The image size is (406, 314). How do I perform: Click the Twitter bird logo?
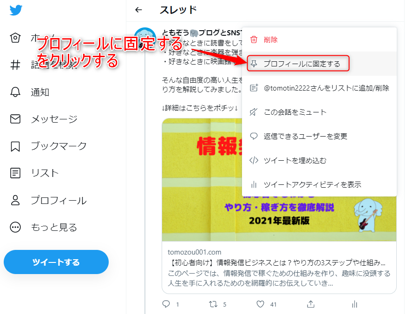(x=16, y=10)
